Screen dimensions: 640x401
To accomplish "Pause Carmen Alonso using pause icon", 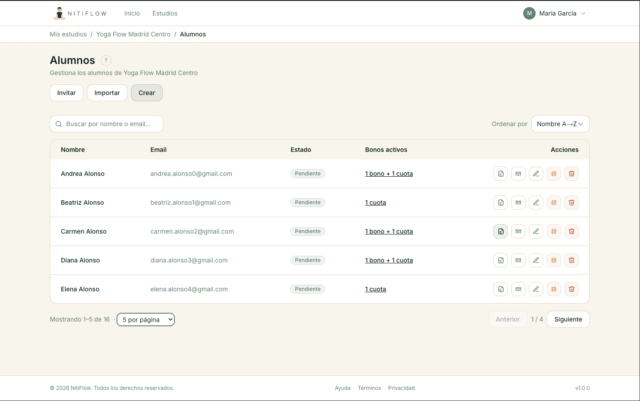I will coord(554,231).
